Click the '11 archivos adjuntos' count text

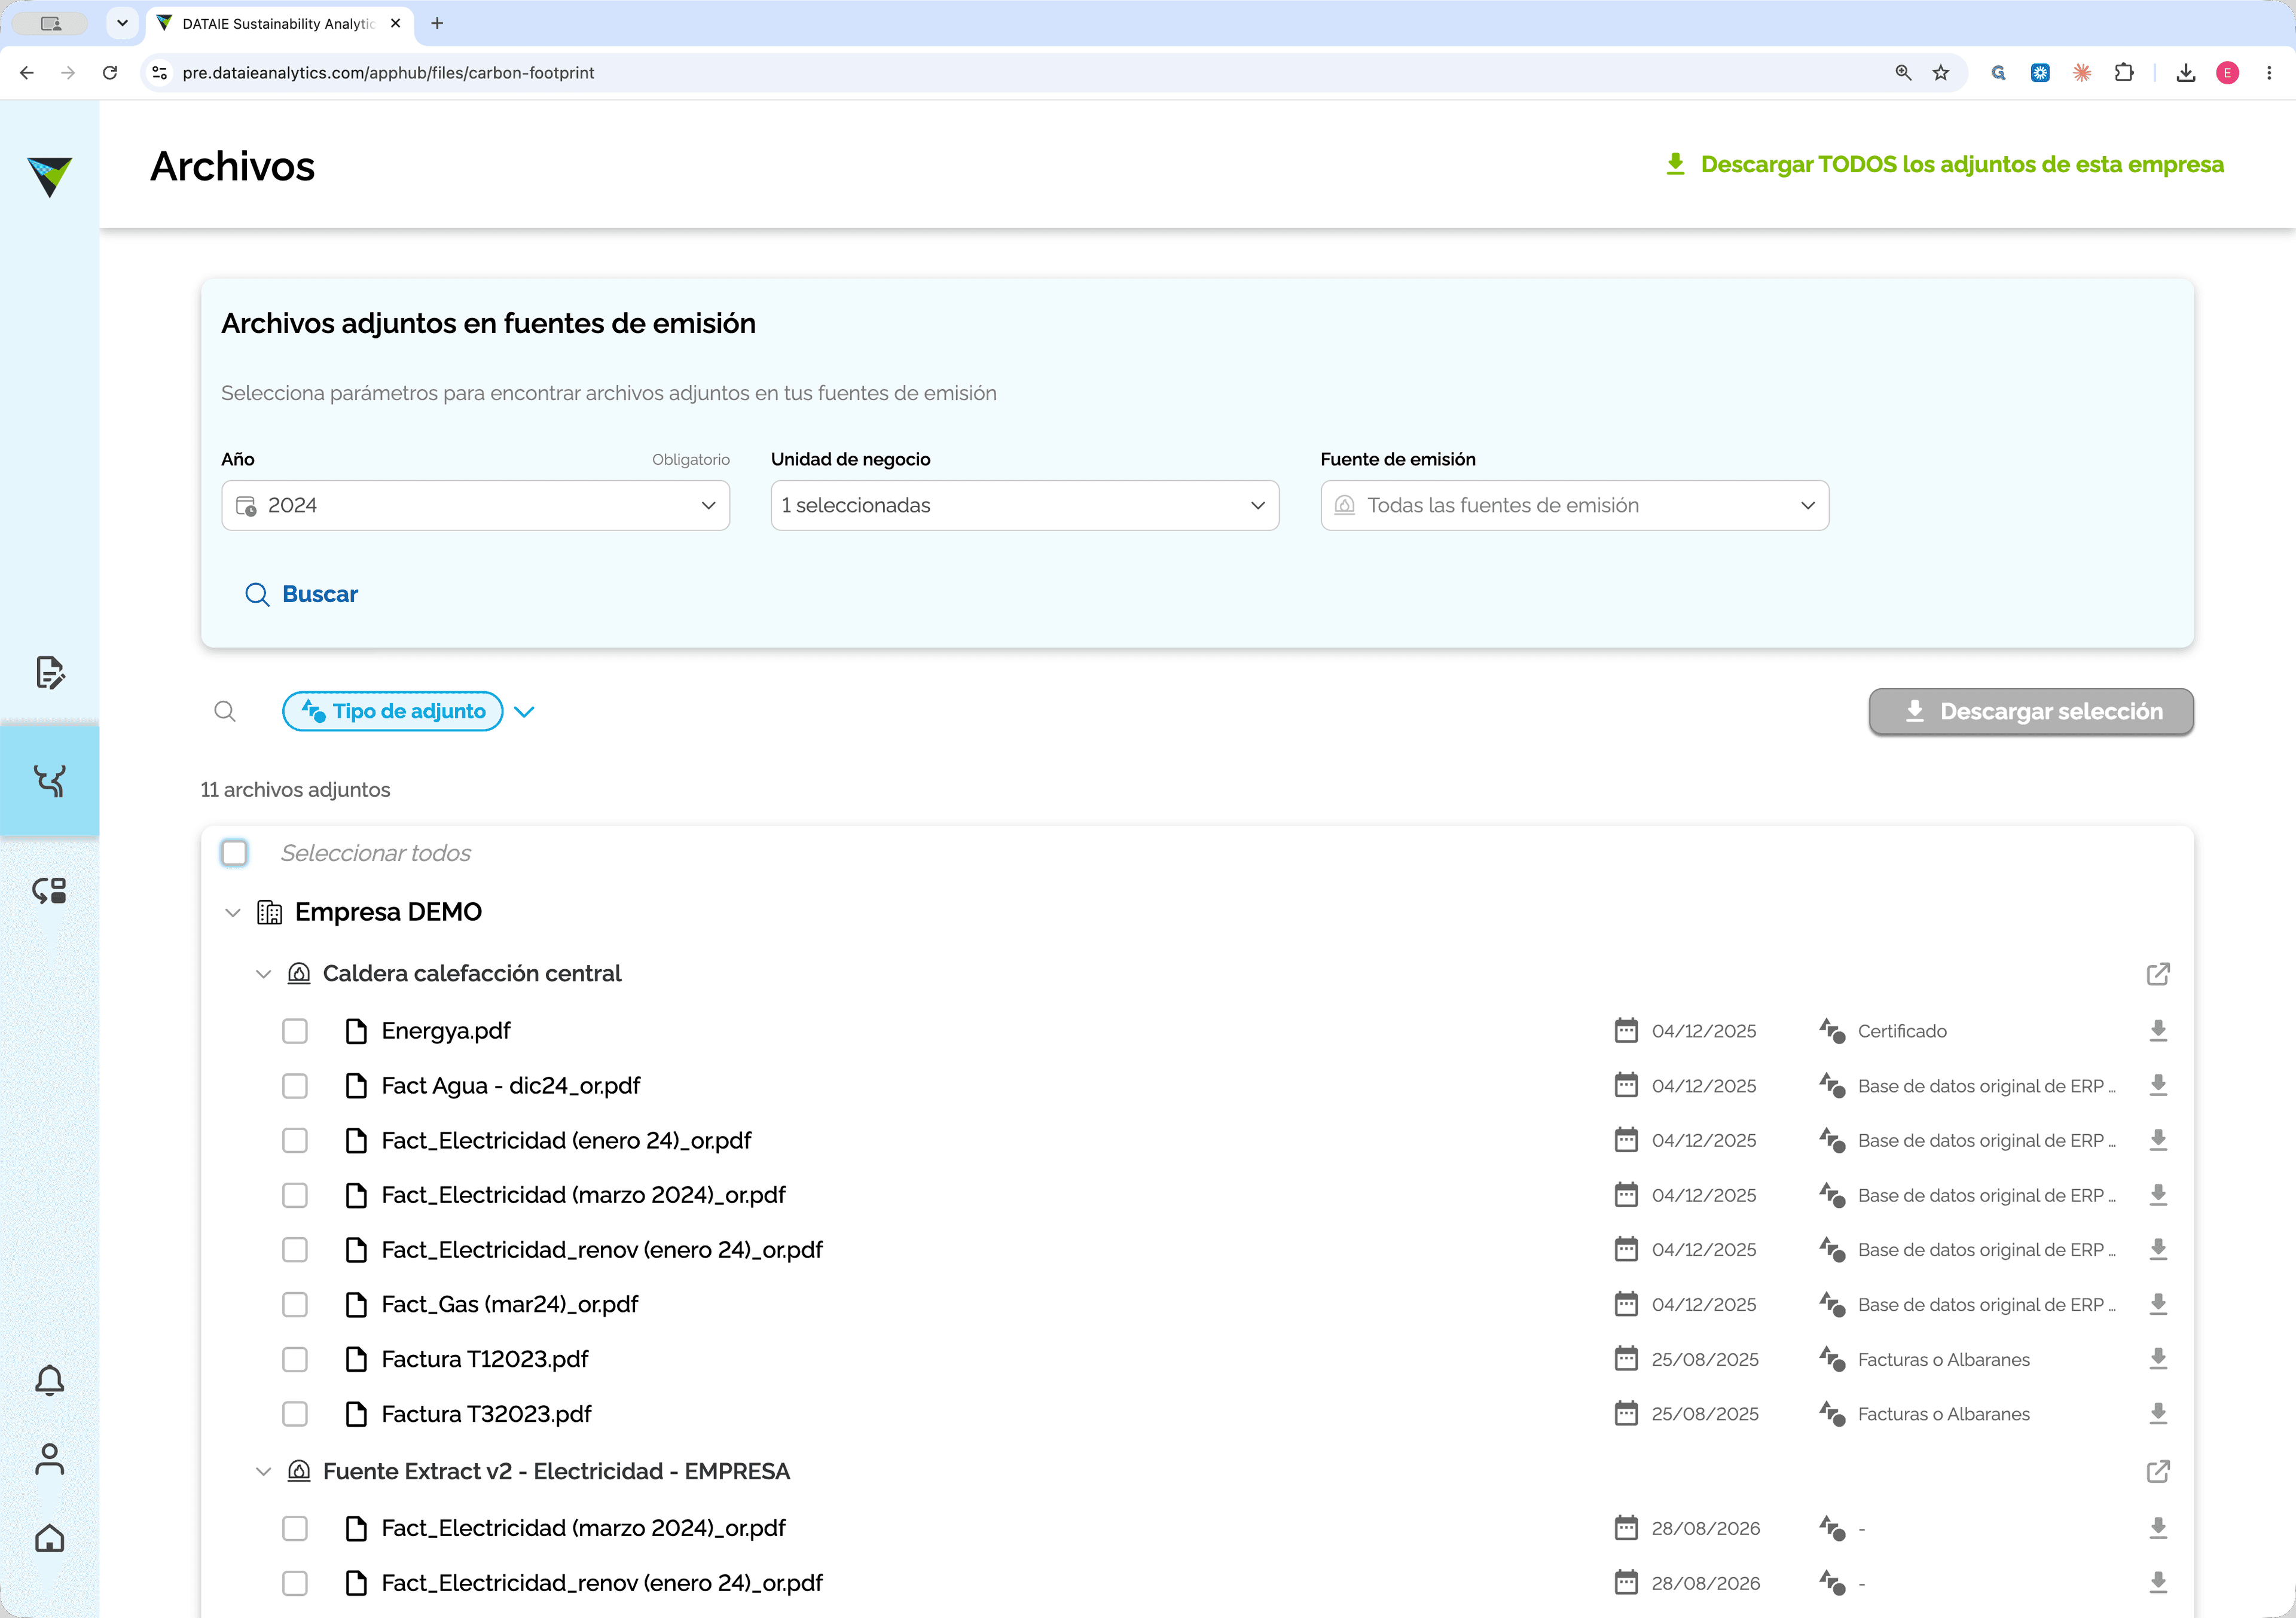[295, 790]
